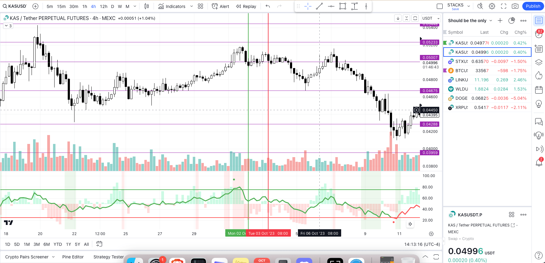This screenshot has width=545, height=263.
Task: Switch to 15m timeframe
Action: tap(61, 6)
